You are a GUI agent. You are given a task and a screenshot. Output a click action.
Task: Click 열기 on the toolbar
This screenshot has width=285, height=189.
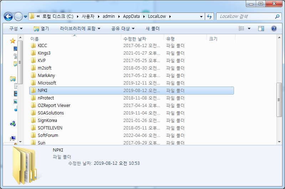click(x=41, y=29)
